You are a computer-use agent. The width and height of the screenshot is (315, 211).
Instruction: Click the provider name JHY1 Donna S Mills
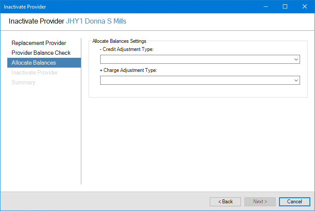(96, 21)
